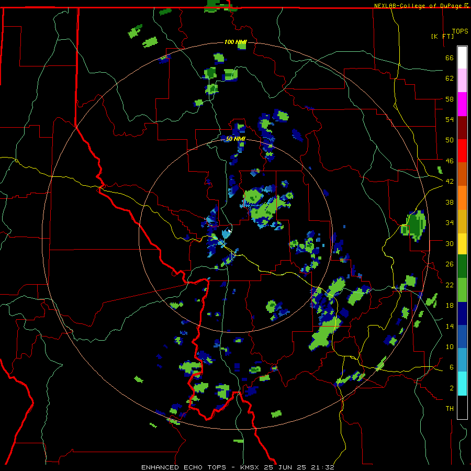471x471 pixels.
Task: Click the "ENHANCED ECHO TOPS" title text
Action: click(184, 467)
